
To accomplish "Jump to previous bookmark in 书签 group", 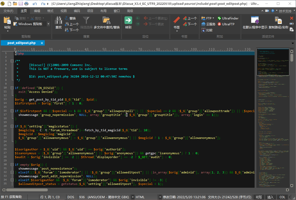I will 190,18.
